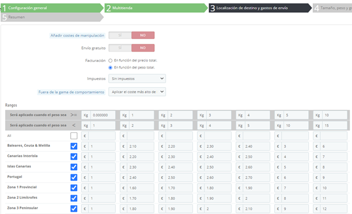Click Zona 1 Provincial price field showing 1.60
The height and width of the screenshot is (214, 352).
(140, 188)
